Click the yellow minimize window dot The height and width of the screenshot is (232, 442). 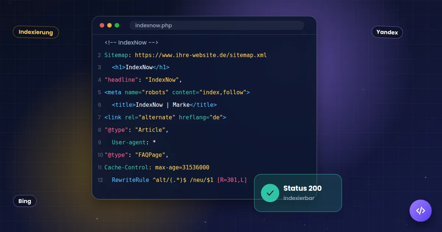click(109, 25)
